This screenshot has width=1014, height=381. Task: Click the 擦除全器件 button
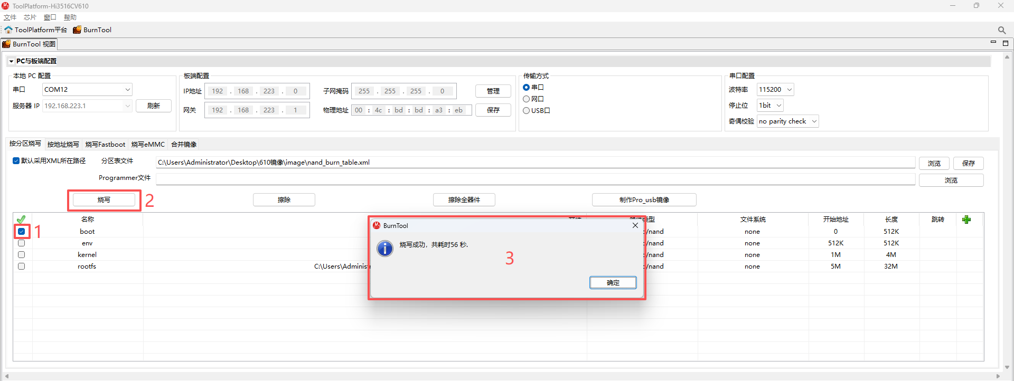tap(464, 200)
